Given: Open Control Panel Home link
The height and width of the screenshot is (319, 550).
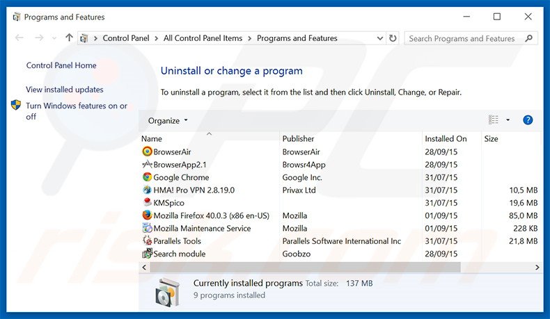Looking at the screenshot, I should pyautogui.click(x=61, y=65).
